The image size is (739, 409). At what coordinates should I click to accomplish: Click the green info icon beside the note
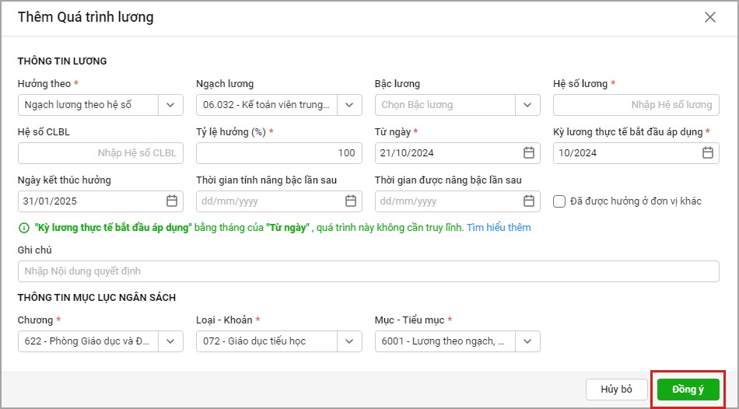pyautogui.click(x=23, y=228)
